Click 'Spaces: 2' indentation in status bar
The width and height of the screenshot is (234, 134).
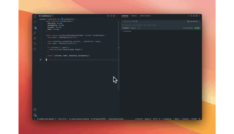(148, 119)
